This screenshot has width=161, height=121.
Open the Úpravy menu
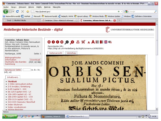coord(14,7)
